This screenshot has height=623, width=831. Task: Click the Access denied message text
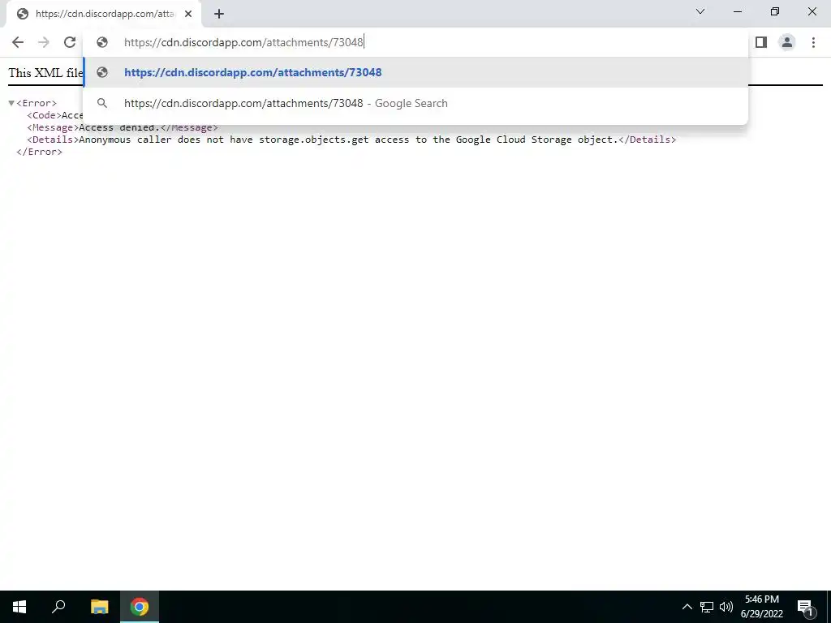[x=119, y=127]
